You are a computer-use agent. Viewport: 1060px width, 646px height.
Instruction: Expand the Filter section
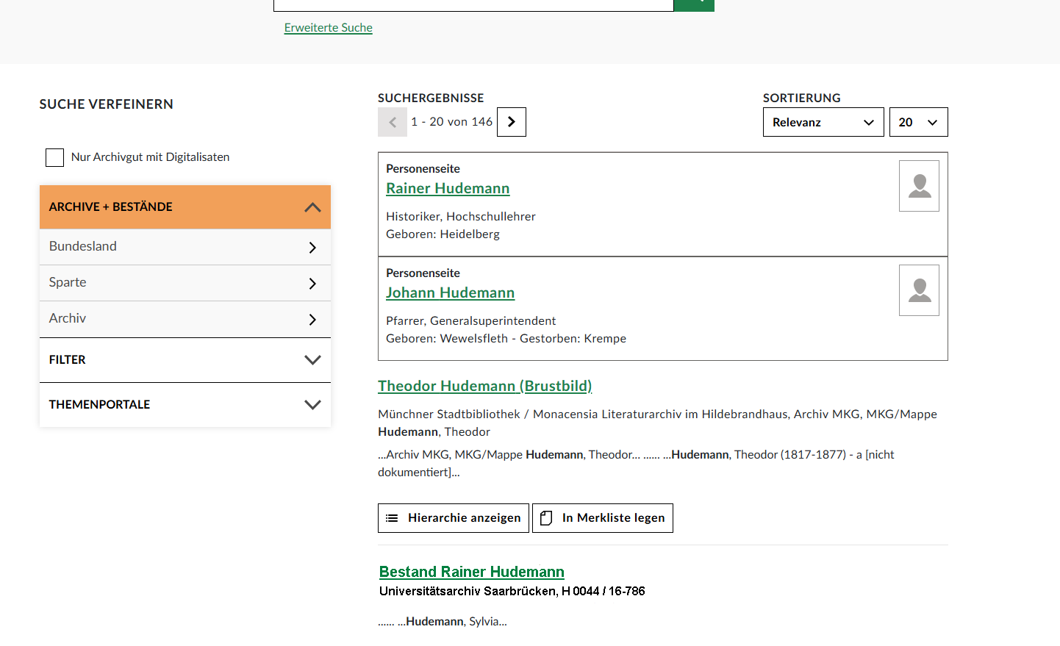coord(185,360)
